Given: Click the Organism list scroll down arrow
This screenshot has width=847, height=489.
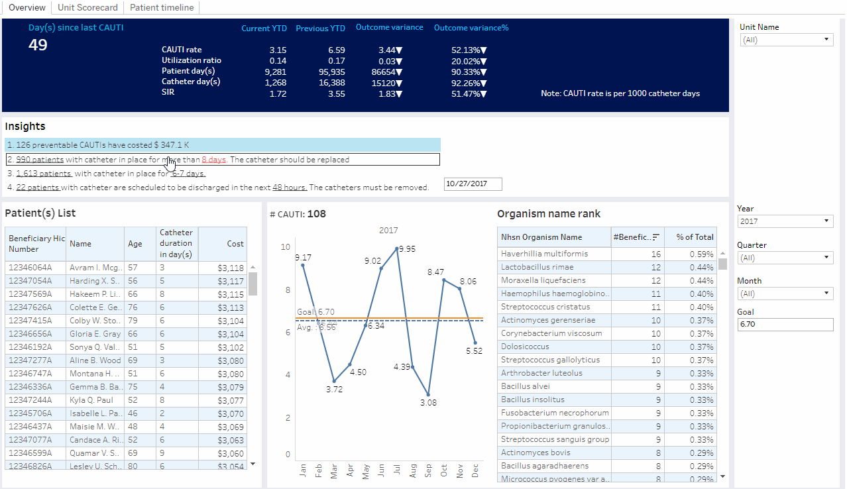Looking at the screenshot, I should [722, 476].
